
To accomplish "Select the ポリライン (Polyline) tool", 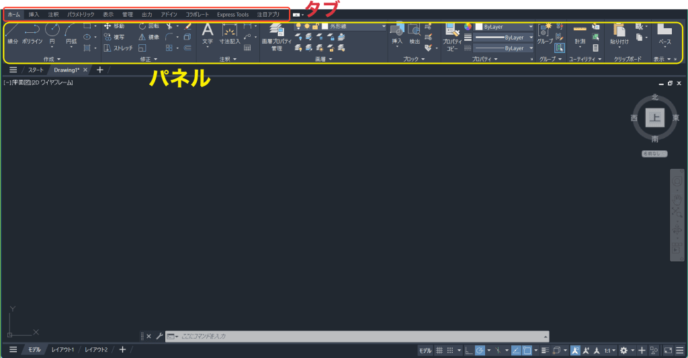I will (32, 34).
